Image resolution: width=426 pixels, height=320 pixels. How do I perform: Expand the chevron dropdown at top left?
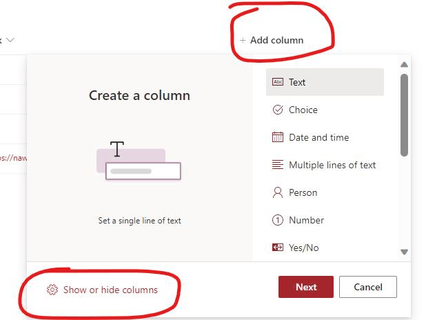pyautogui.click(x=10, y=40)
